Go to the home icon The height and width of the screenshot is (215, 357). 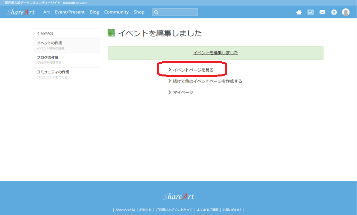(x=299, y=12)
